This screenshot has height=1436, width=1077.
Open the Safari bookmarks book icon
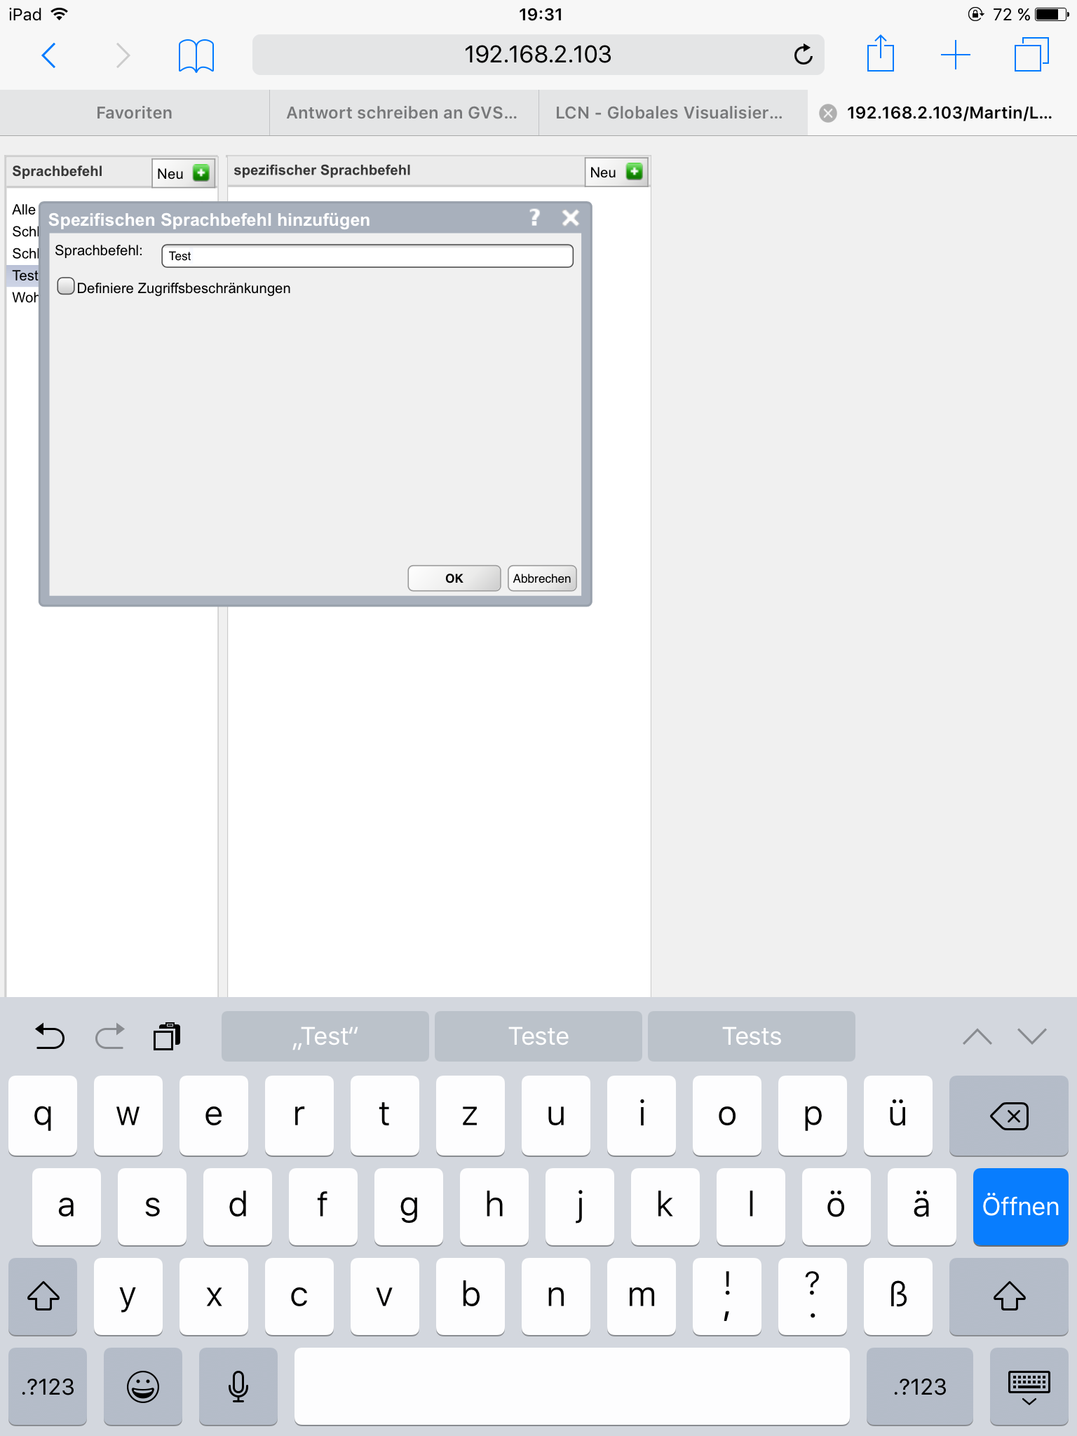[x=196, y=55]
